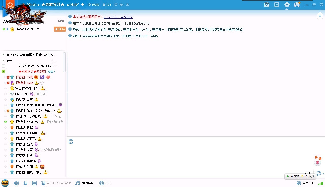Click the 推TA button beside 冲撞一切
The height and width of the screenshot is (187, 325).
pos(60,29)
